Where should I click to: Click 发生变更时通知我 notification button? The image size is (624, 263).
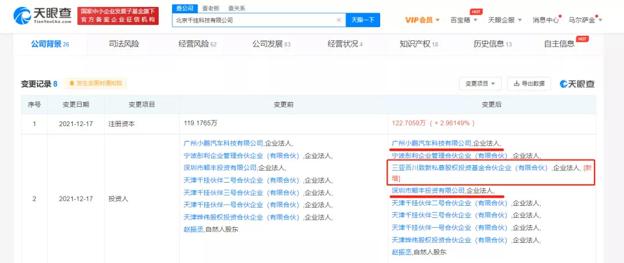pos(95,83)
